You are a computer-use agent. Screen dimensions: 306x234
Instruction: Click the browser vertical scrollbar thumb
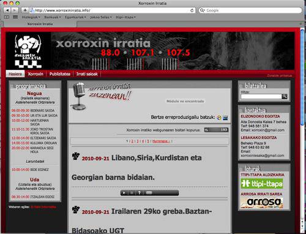click(302, 77)
